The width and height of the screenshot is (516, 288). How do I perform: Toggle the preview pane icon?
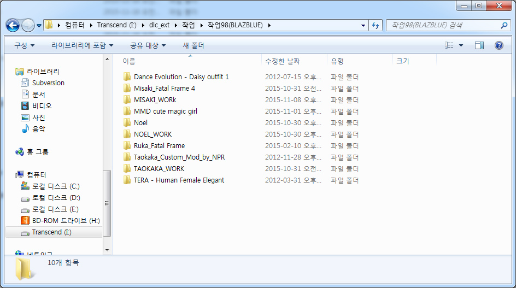pyautogui.click(x=479, y=45)
